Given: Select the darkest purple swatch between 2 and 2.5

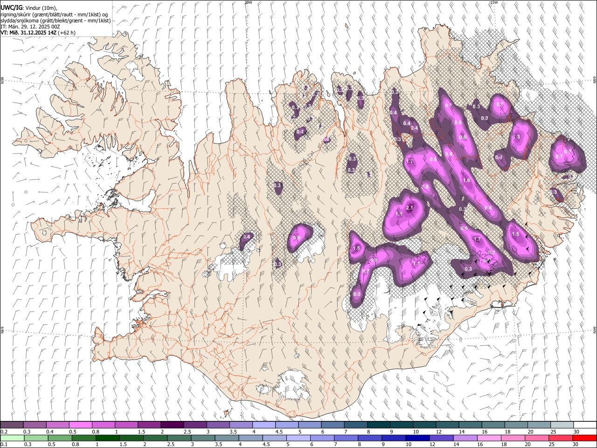Looking at the screenshot, I should [x=172, y=425].
